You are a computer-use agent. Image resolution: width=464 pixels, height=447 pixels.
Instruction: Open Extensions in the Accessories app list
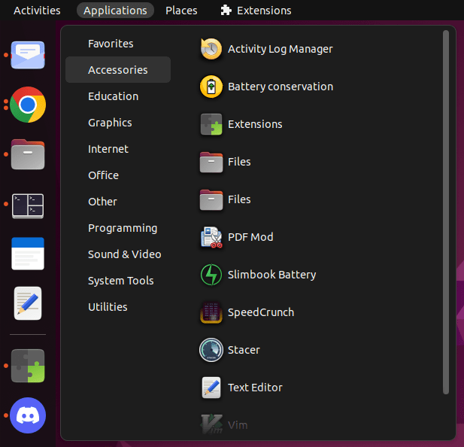click(x=241, y=124)
